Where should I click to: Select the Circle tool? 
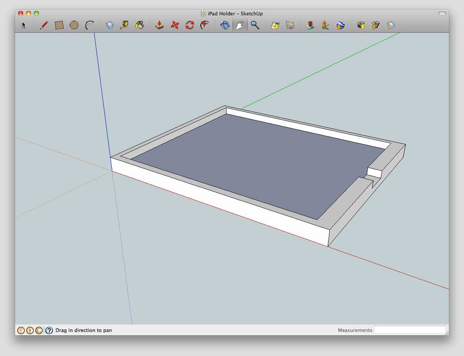click(74, 25)
